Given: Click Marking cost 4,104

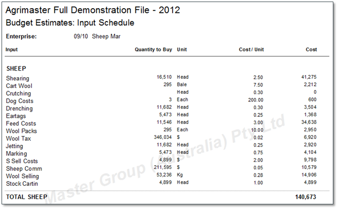Looking at the screenshot, I should tap(310, 152).
